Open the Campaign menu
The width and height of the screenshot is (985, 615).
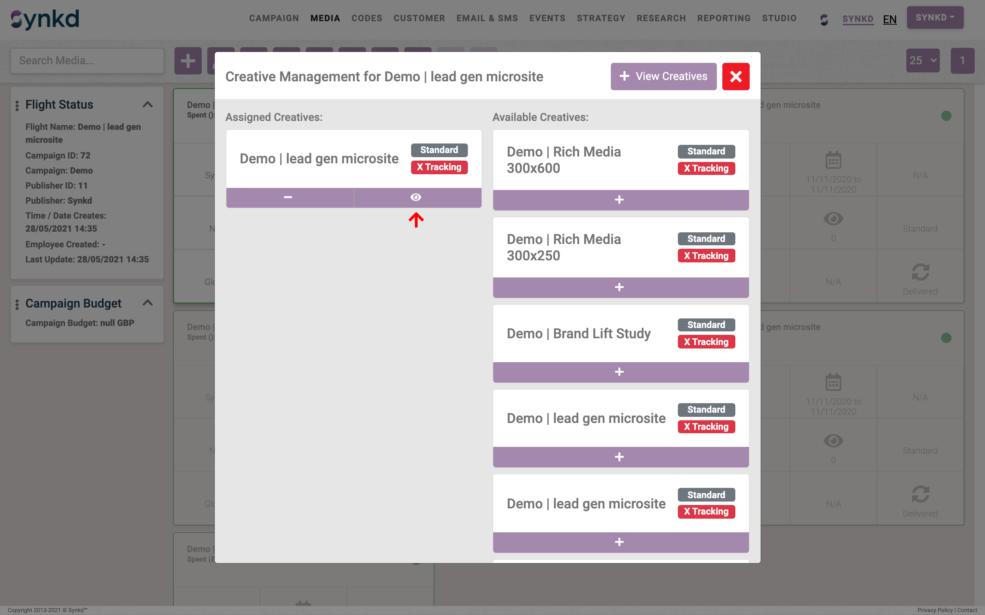(x=274, y=18)
